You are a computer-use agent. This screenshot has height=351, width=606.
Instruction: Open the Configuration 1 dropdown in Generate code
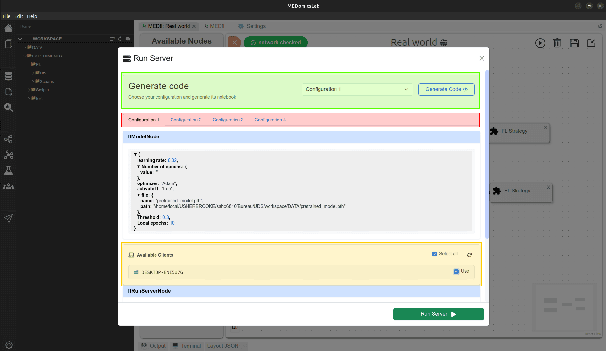357,89
